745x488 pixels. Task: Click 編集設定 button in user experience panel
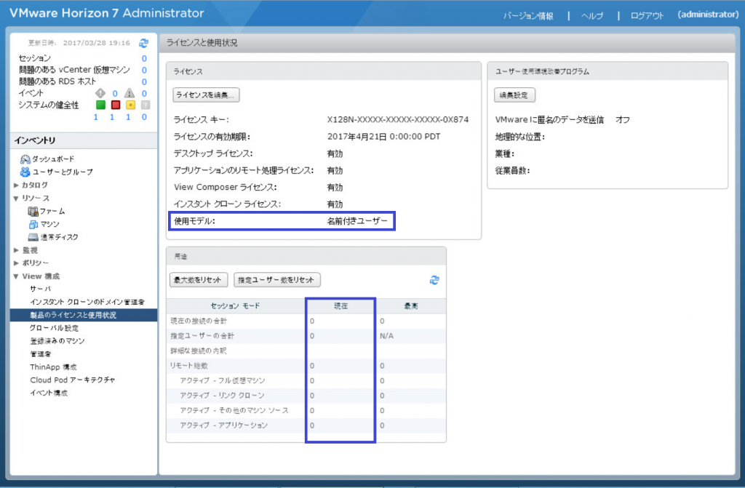514,95
